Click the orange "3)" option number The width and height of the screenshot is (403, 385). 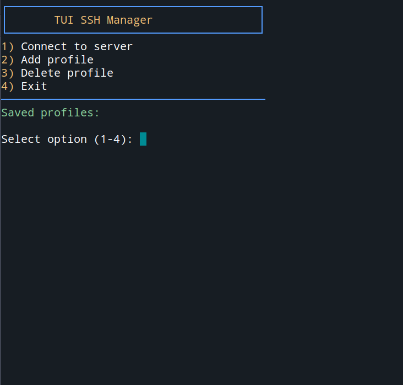point(7,73)
